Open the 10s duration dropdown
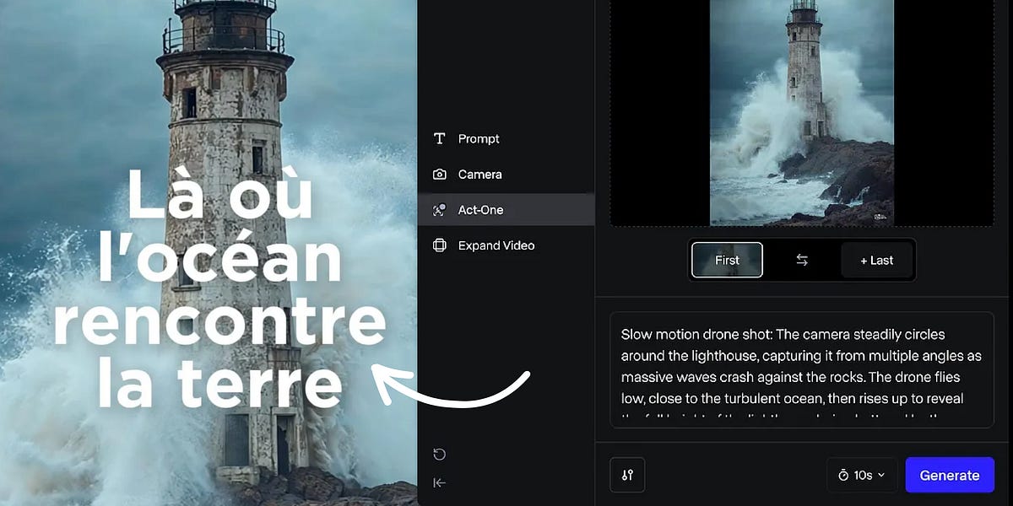This screenshot has width=1013, height=506. pos(861,475)
